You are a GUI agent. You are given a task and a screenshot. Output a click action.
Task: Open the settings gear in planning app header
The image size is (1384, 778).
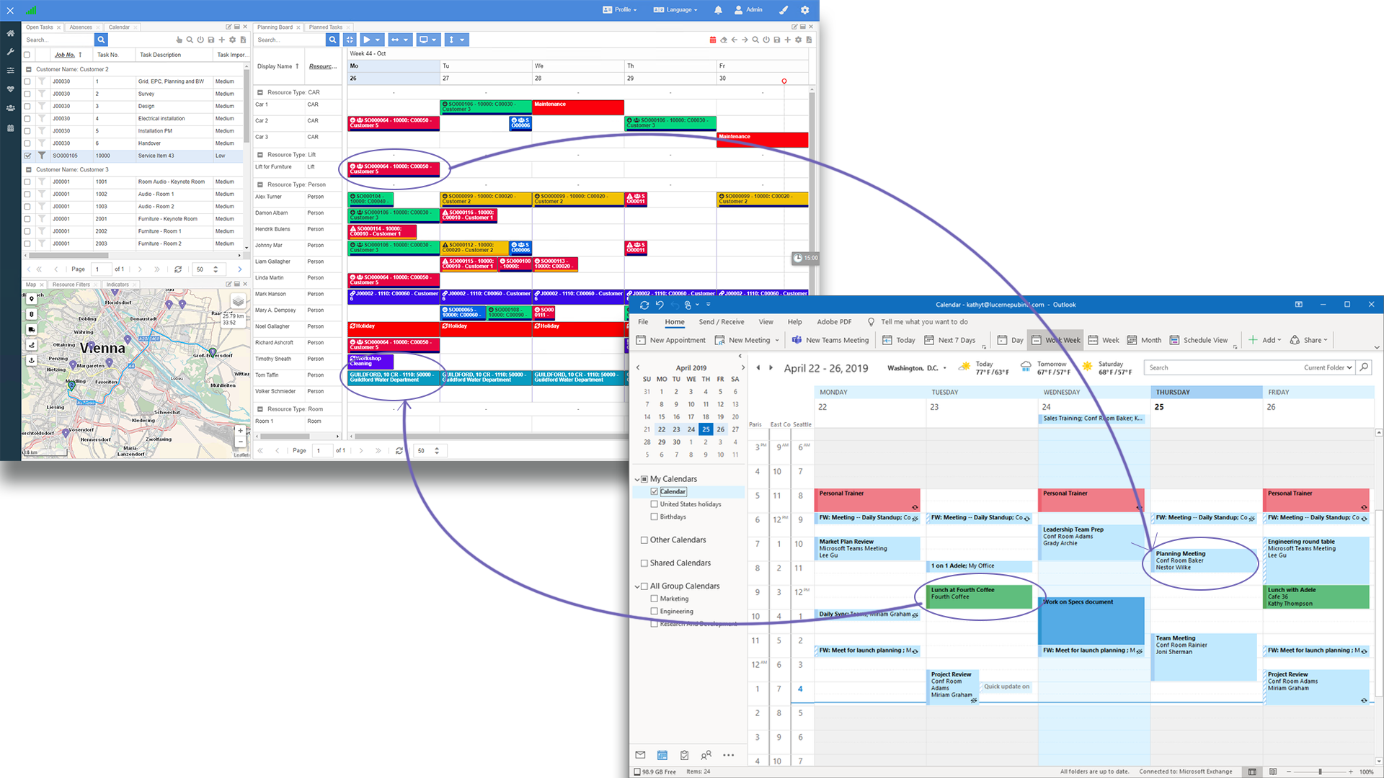(805, 10)
